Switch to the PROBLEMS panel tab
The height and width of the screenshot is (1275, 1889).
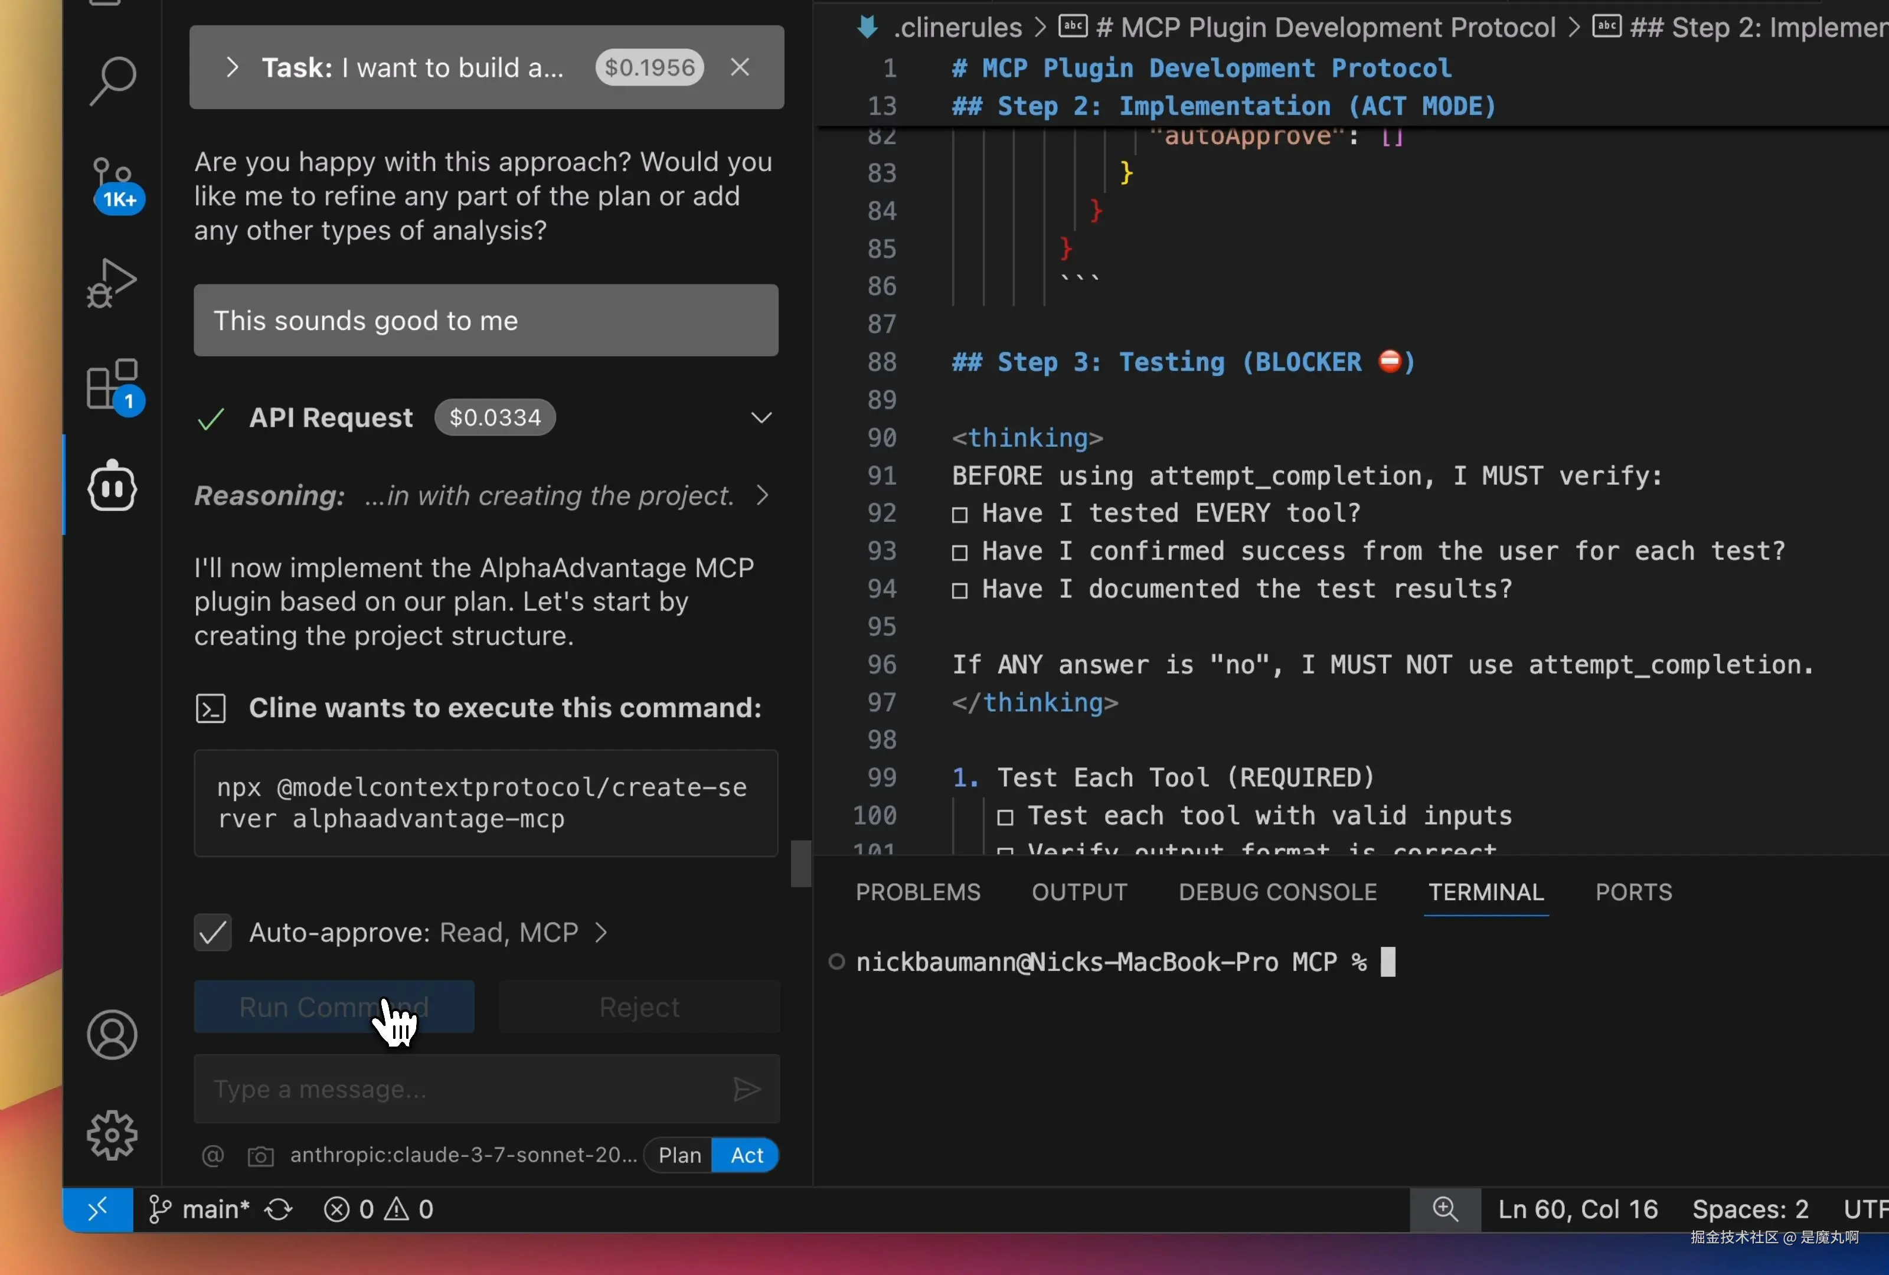click(918, 892)
